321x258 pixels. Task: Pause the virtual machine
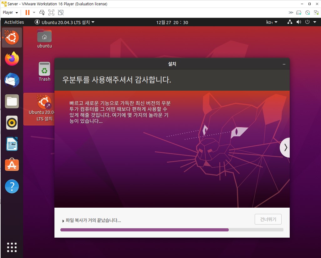[x=28, y=13]
